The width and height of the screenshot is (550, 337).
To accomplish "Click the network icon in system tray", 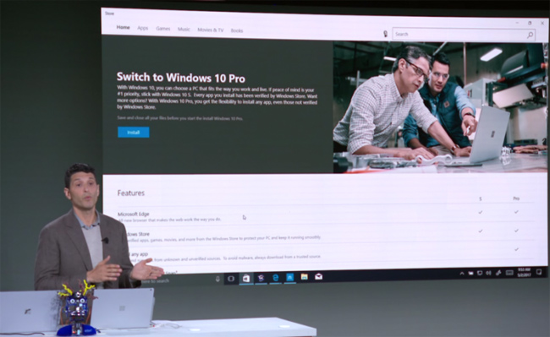I will point(480,273).
